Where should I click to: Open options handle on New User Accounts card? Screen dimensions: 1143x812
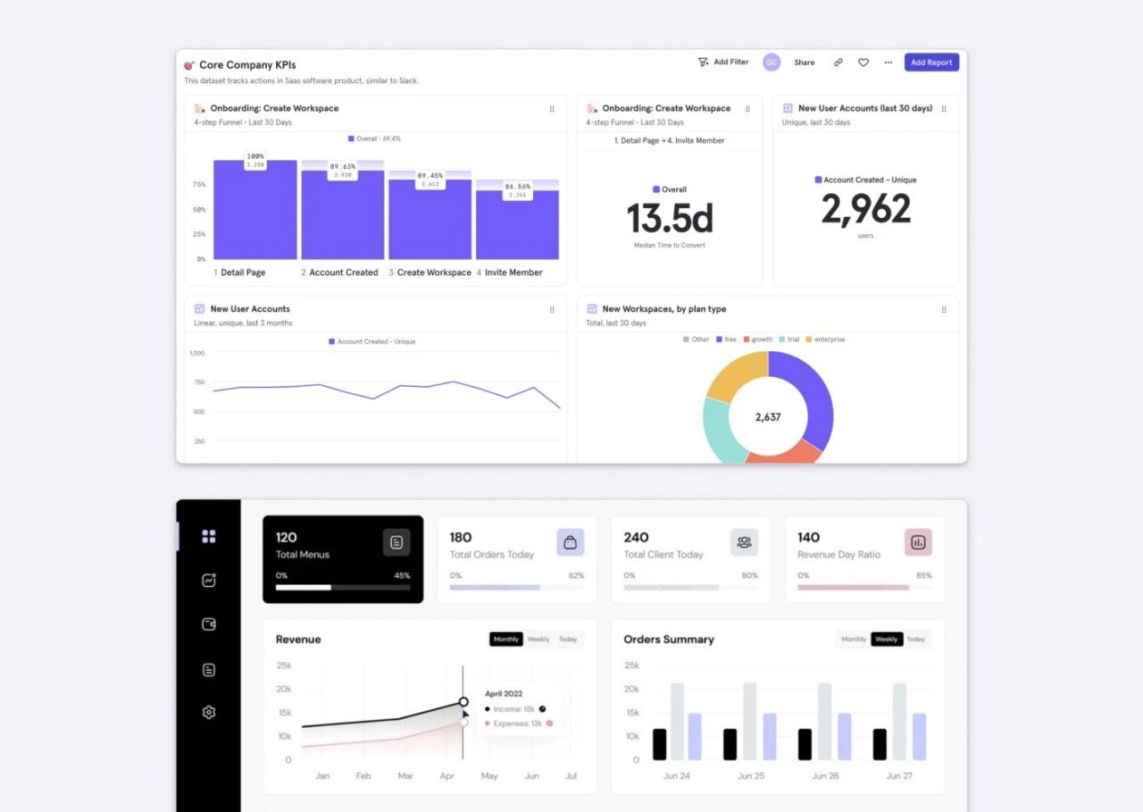coord(552,310)
